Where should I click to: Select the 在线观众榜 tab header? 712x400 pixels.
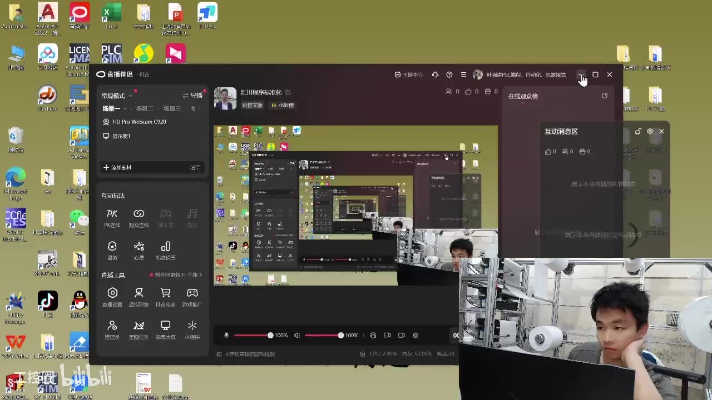click(523, 96)
